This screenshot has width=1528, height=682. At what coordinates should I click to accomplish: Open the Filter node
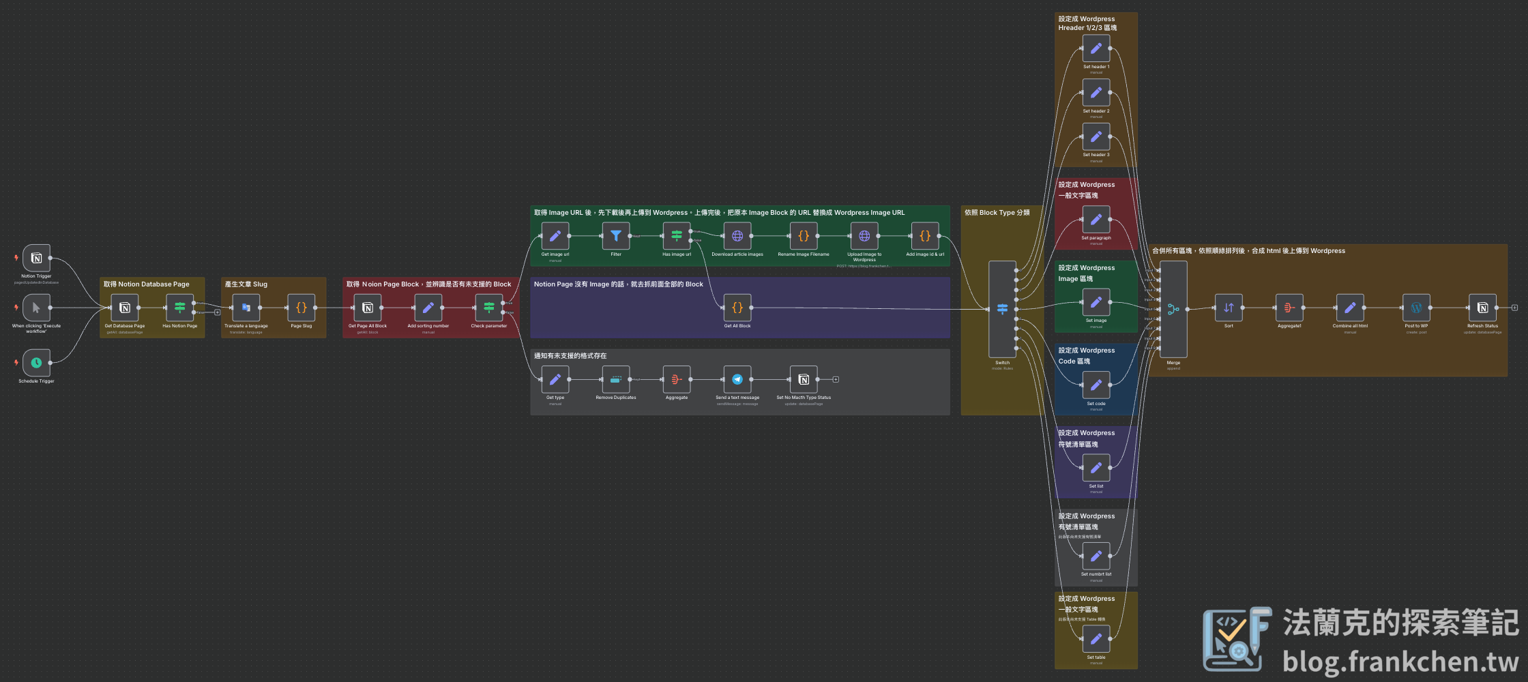(616, 236)
